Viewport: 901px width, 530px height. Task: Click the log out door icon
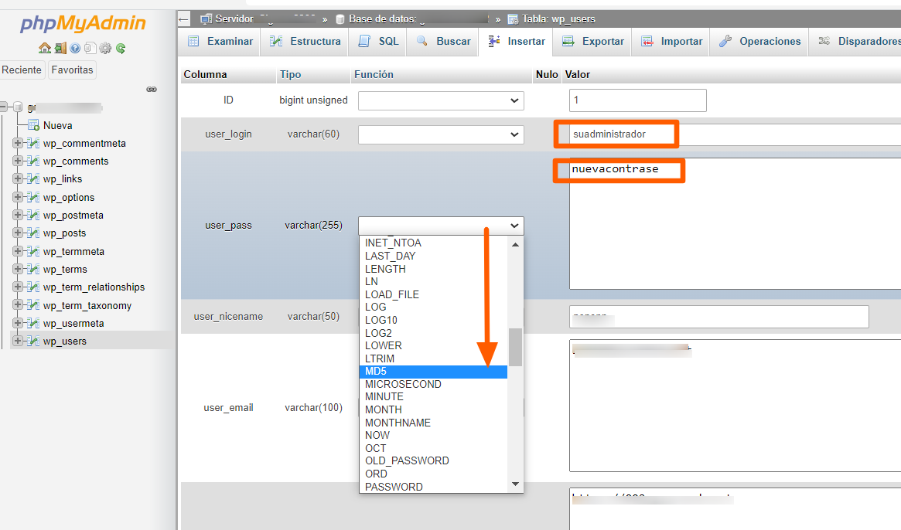[60, 48]
